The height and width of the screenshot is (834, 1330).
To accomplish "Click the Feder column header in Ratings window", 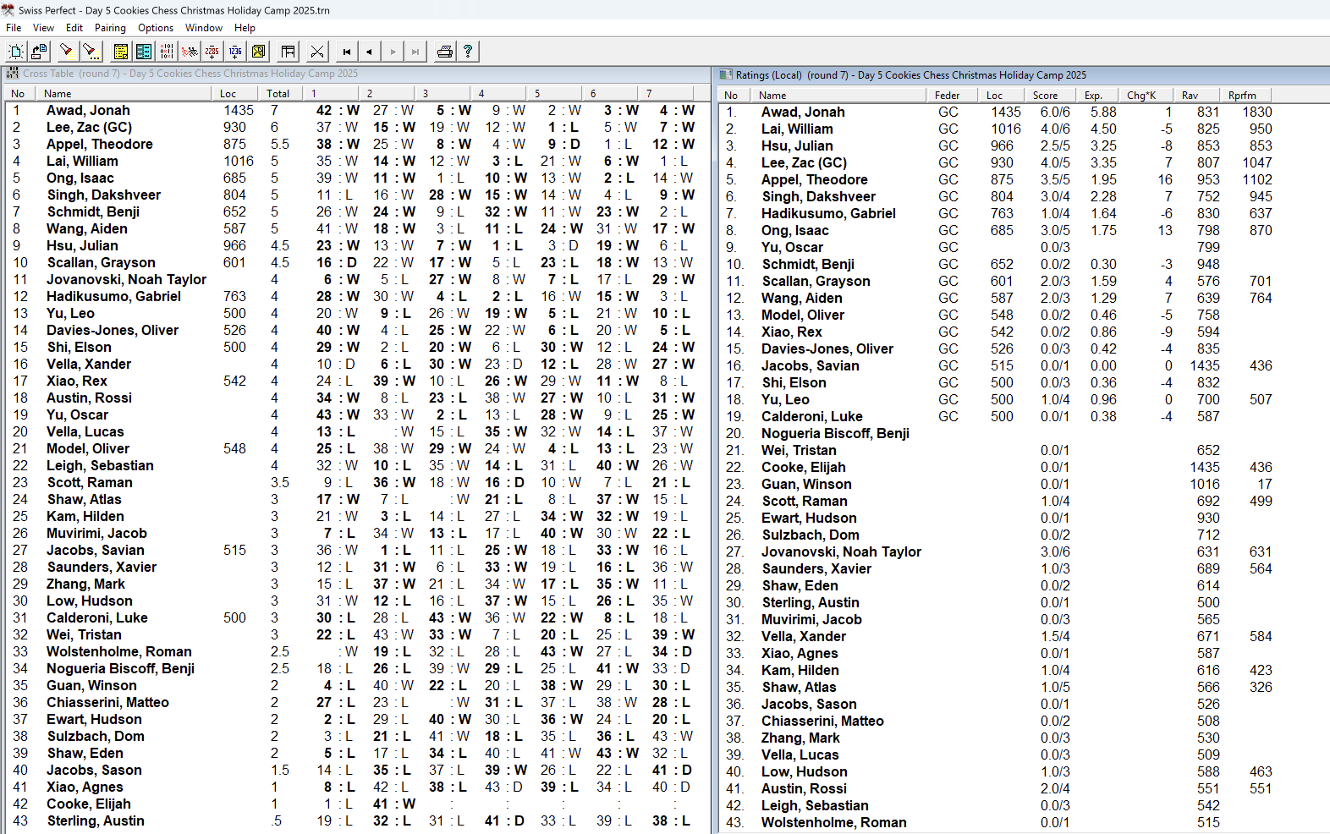I will [x=953, y=95].
